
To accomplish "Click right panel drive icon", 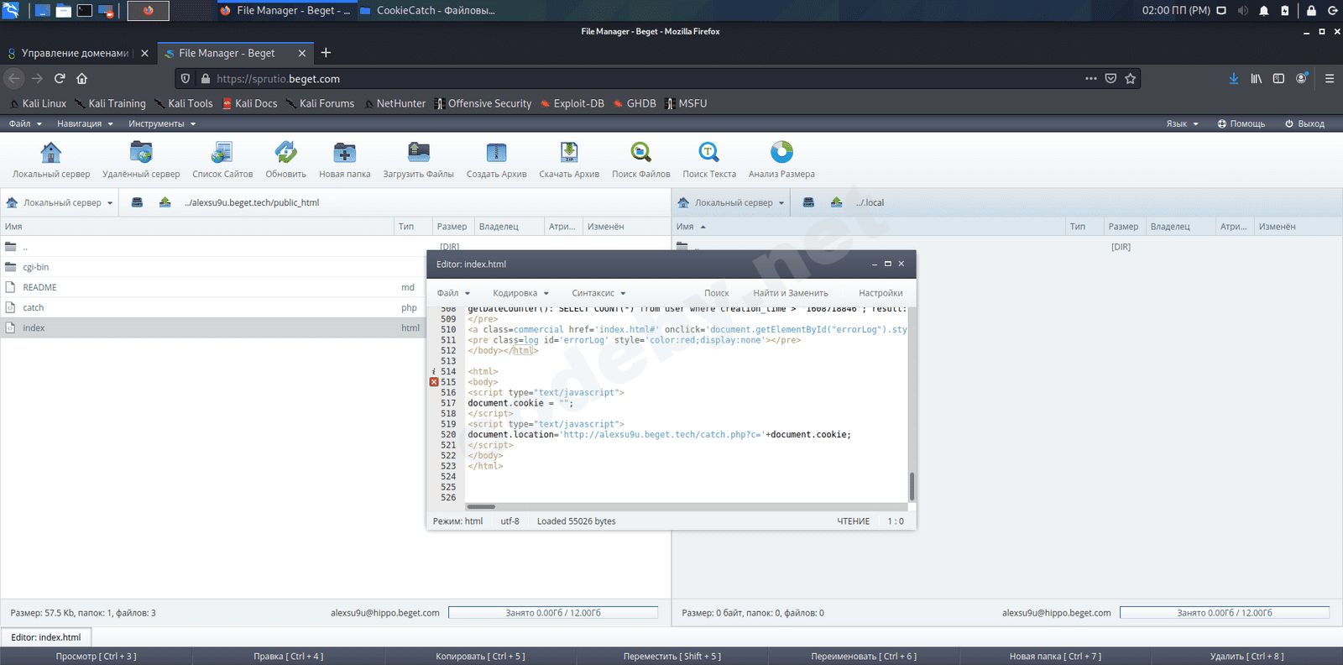I will (808, 202).
